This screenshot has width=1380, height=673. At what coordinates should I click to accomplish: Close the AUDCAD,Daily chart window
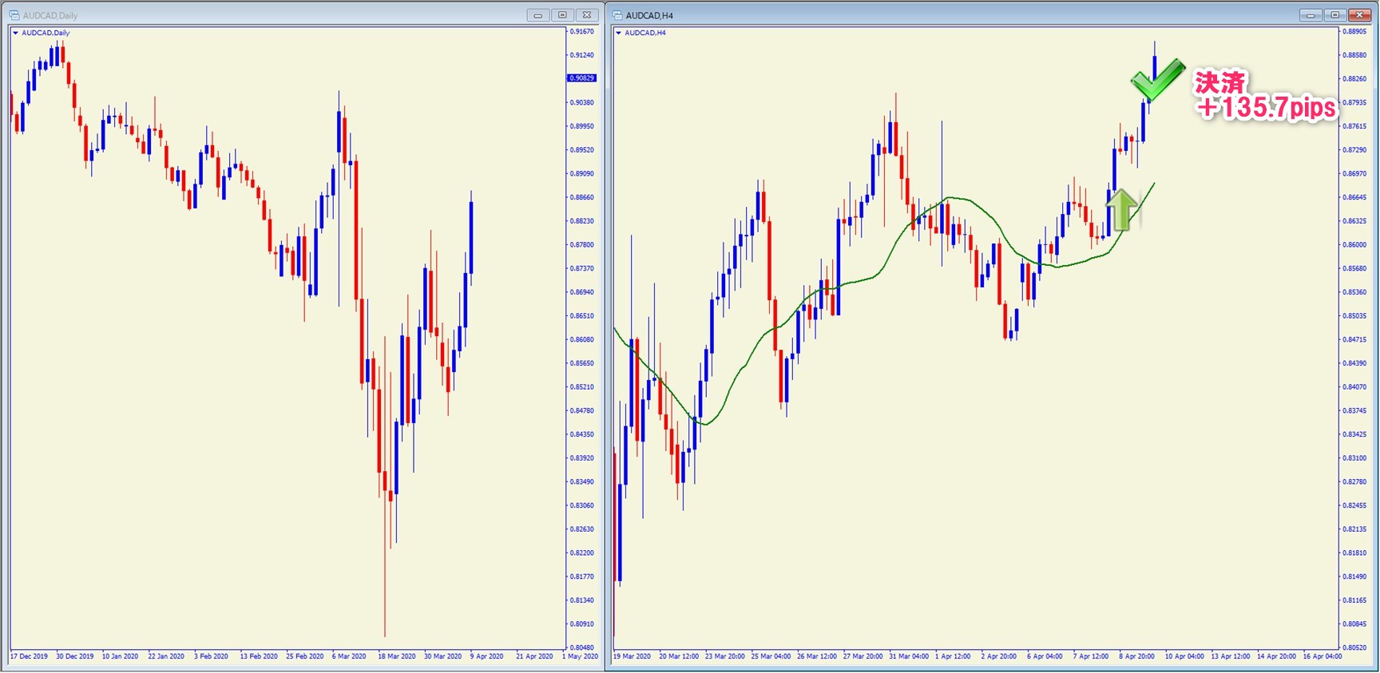coord(587,15)
